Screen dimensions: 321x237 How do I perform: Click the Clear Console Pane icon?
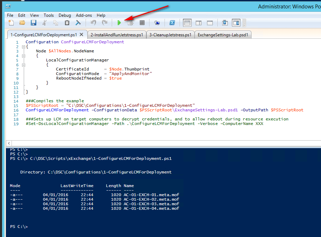[78, 23]
